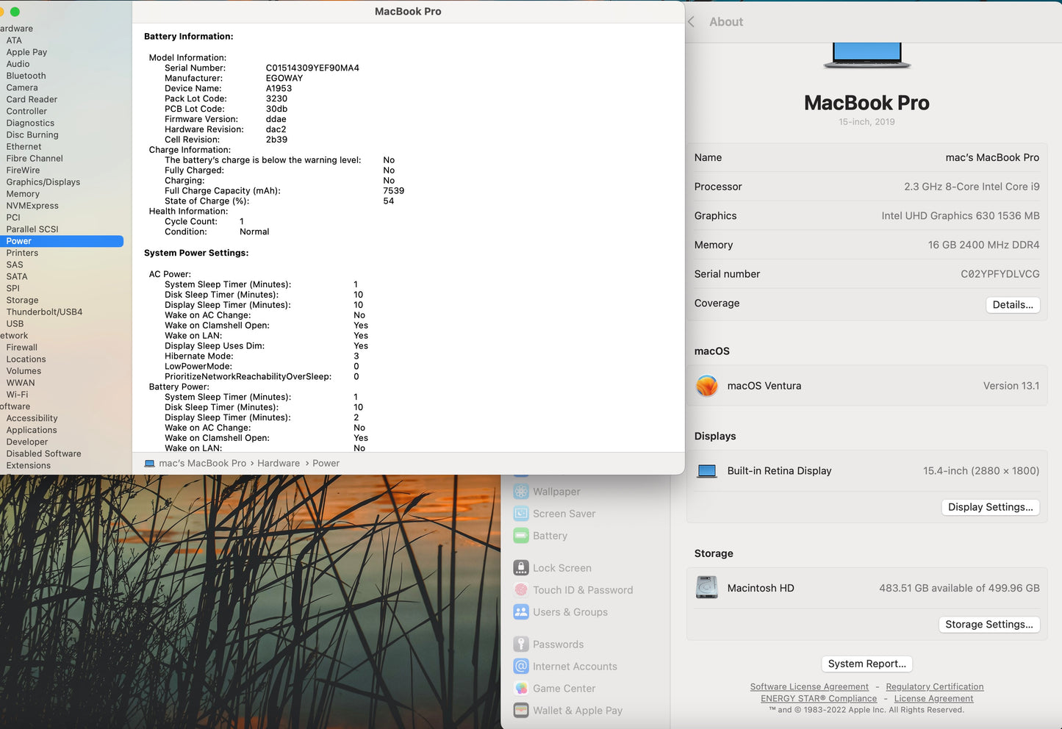Go back using the About chevron
Screen dimensions: 1062x729
coord(692,22)
